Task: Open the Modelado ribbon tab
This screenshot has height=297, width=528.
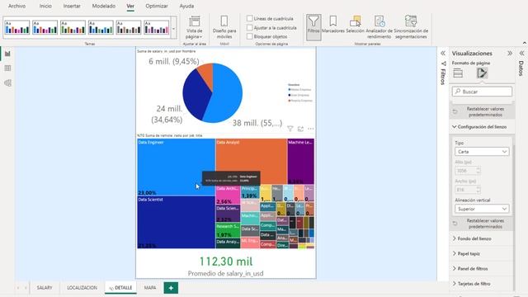Action: click(x=104, y=6)
